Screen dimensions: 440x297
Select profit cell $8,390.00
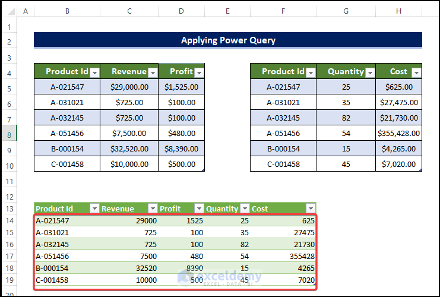(x=181, y=148)
